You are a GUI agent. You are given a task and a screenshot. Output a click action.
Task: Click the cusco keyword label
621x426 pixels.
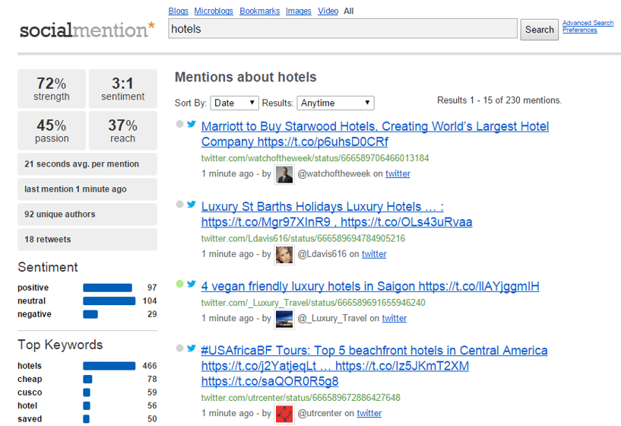[30, 393]
